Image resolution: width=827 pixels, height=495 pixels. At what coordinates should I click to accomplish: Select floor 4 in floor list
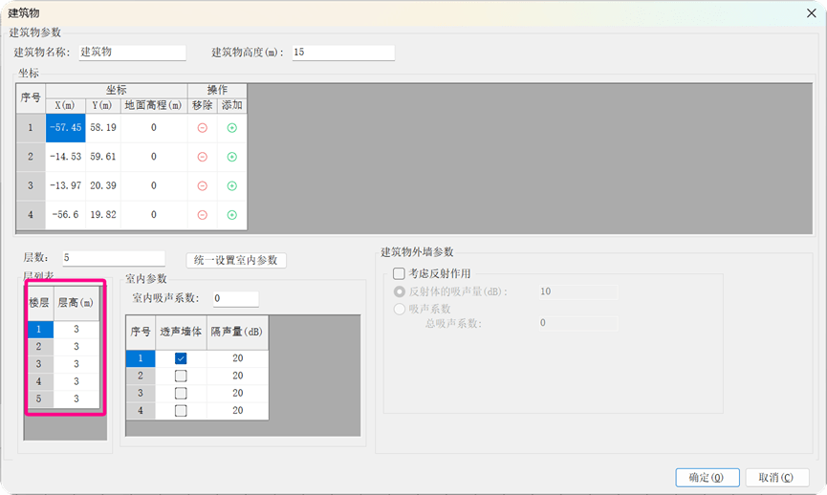click(39, 381)
